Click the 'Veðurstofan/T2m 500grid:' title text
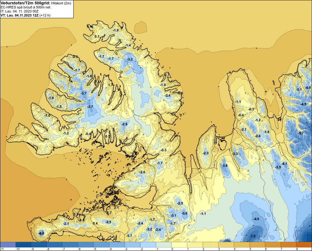The width and height of the screenshot is (312, 251). (25, 3)
